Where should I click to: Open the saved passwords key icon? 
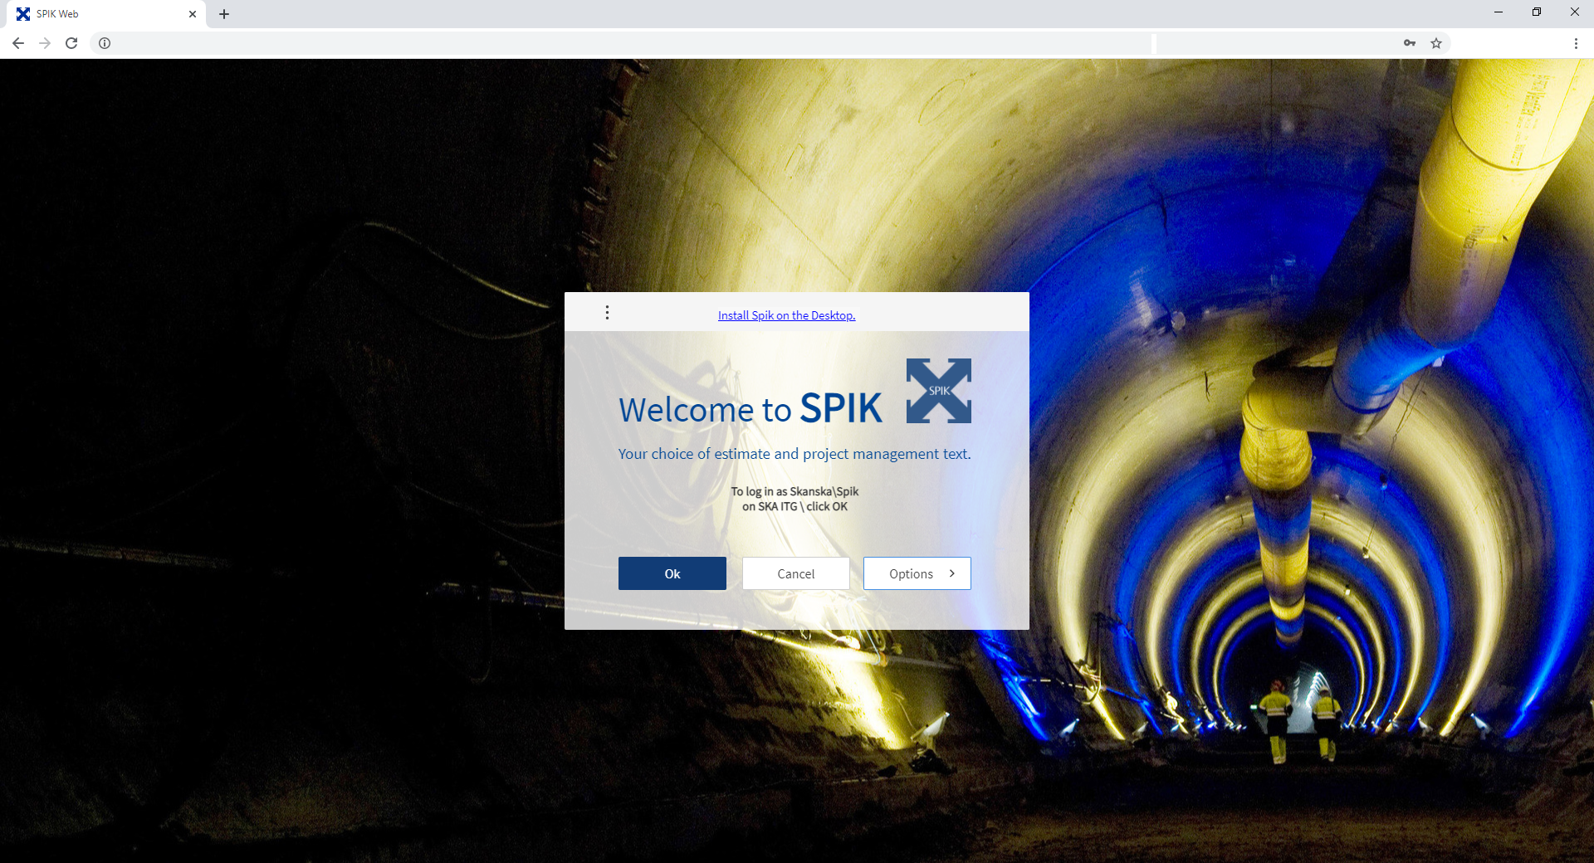pyautogui.click(x=1410, y=43)
